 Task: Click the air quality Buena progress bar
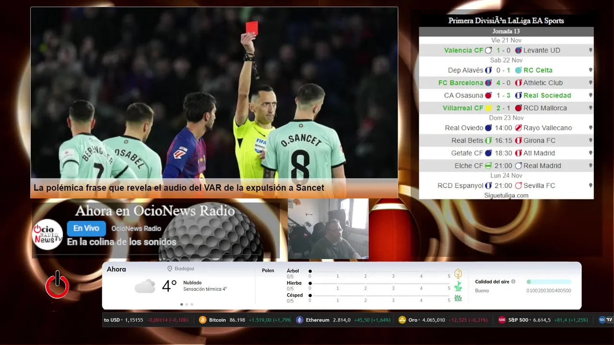(549, 282)
